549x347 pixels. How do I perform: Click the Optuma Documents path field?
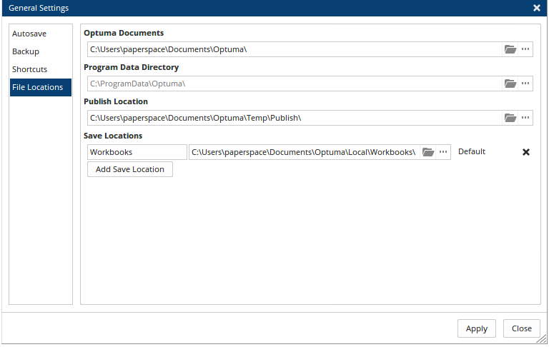295,49
